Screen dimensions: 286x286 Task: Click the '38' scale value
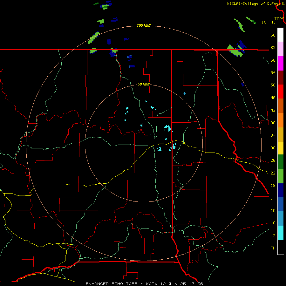(x=273, y=123)
